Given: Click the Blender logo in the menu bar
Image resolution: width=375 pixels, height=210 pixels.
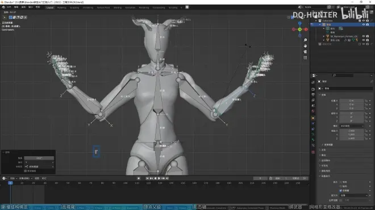Looking at the screenshot, I should pyautogui.click(x=3, y=7).
